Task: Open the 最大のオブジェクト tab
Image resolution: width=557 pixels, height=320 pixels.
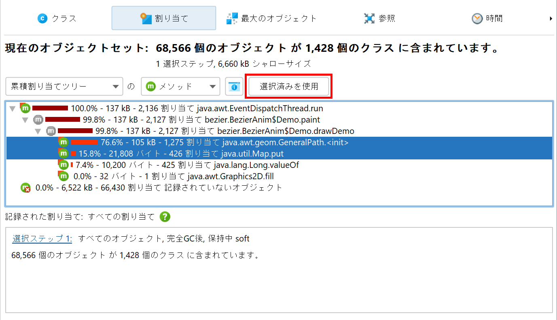Action: coord(271,18)
